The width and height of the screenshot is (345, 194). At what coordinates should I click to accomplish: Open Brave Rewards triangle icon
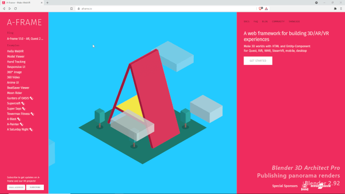tap(266, 8)
